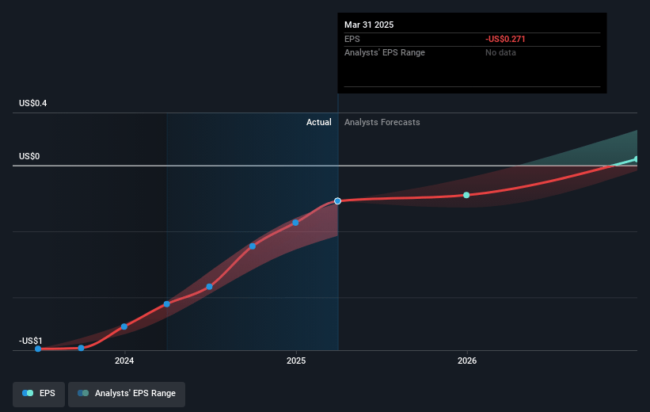Click the EPS data point above 2024
This screenshot has height=412, width=650.
tap(124, 327)
